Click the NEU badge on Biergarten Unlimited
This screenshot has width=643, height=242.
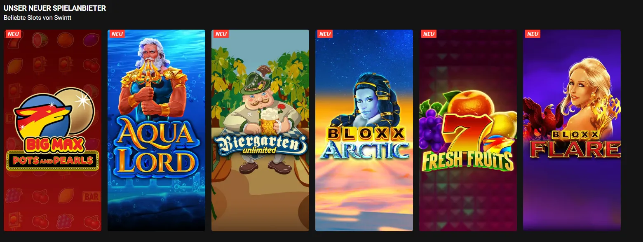click(221, 34)
